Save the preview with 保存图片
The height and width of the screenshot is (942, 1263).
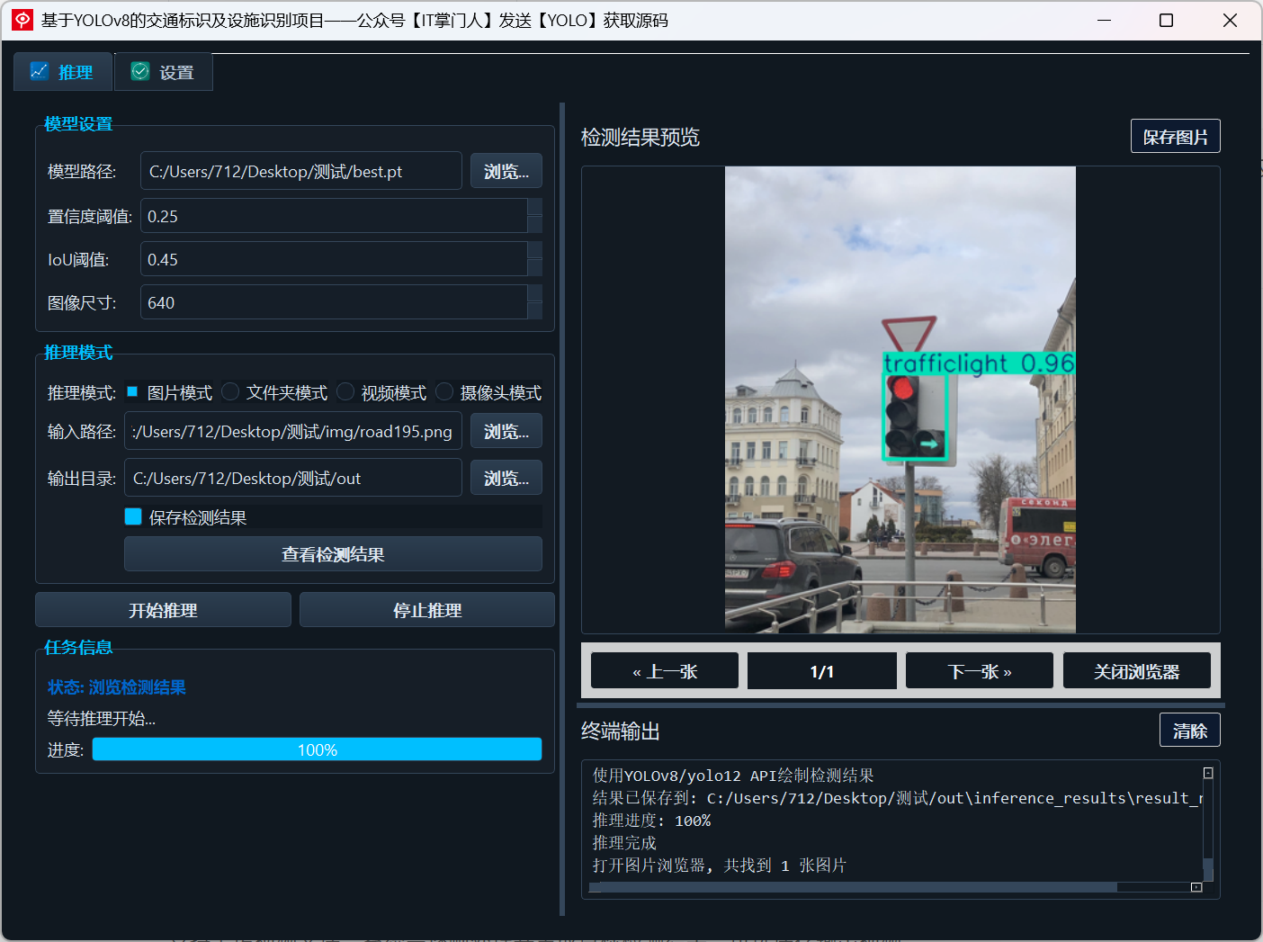coord(1175,137)
